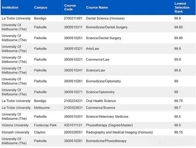Click course code 3800510251
Image resolution: width=196 pixels, height=148 pixels.
[x=73, y=38]
